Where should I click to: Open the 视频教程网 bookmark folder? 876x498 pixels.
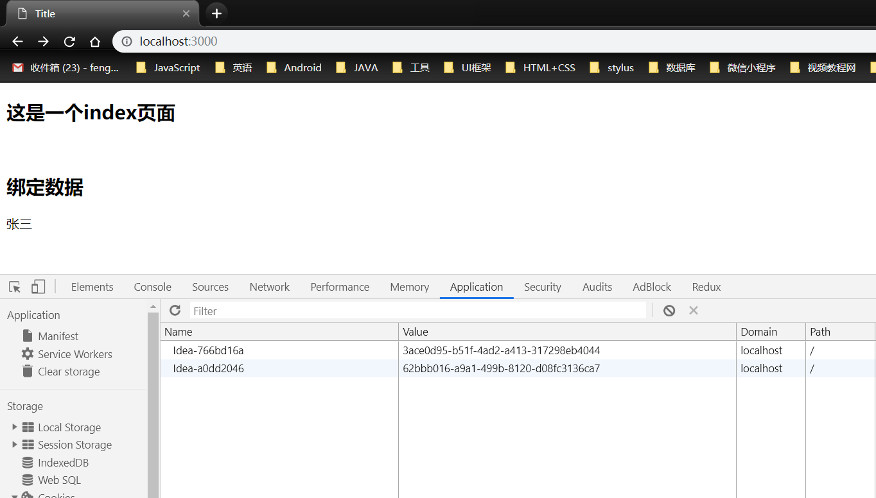pos(823,67)
